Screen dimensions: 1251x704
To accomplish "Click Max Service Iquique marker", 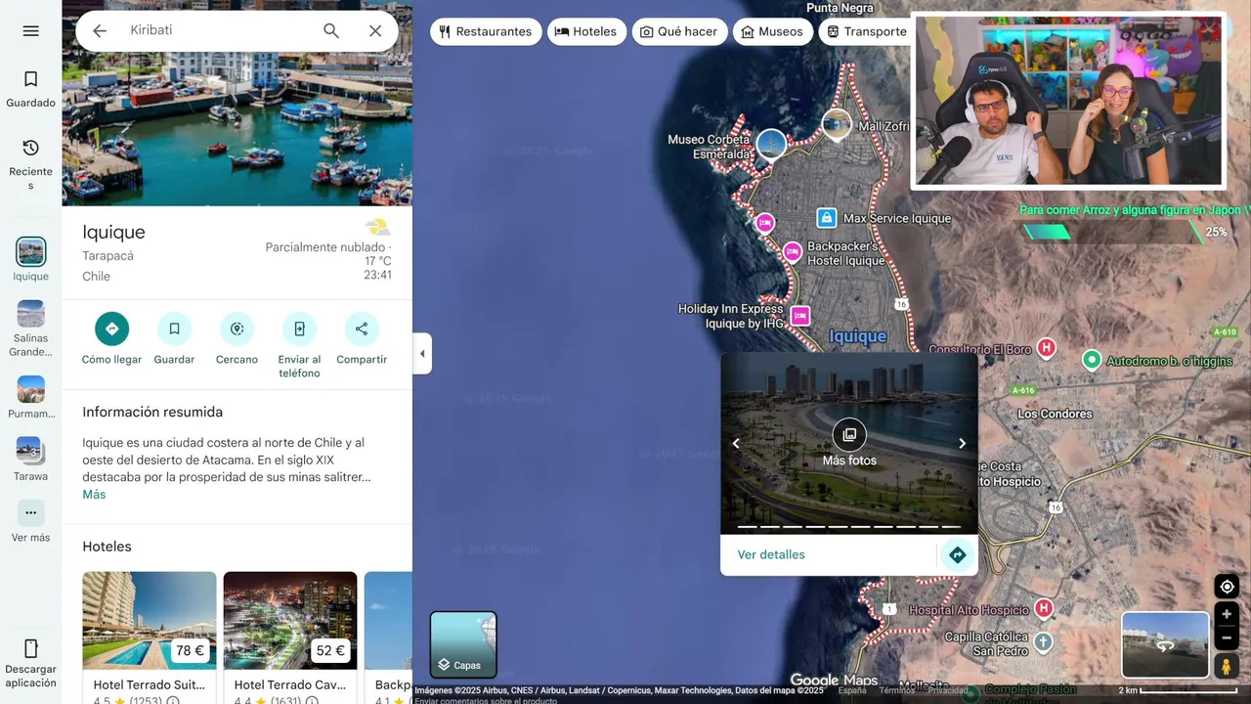I will 827,217.
